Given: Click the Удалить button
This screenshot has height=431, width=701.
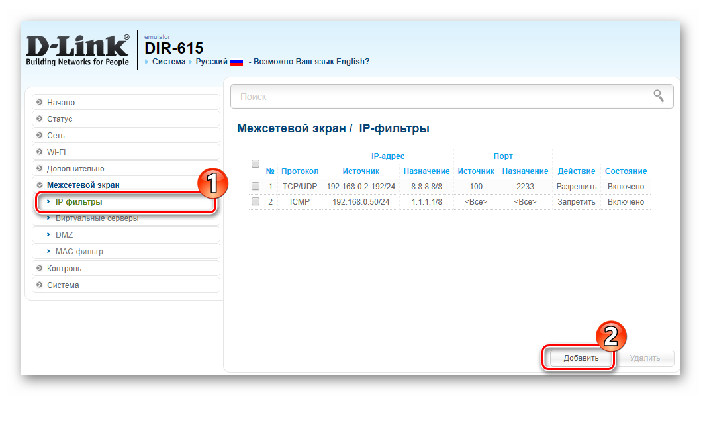Looking at the screenshot, I should click(645, 358).
